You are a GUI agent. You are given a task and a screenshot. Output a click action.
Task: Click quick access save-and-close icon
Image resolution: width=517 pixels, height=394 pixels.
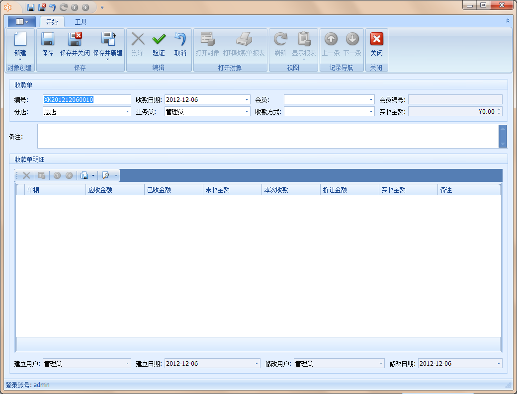(42, 7)
